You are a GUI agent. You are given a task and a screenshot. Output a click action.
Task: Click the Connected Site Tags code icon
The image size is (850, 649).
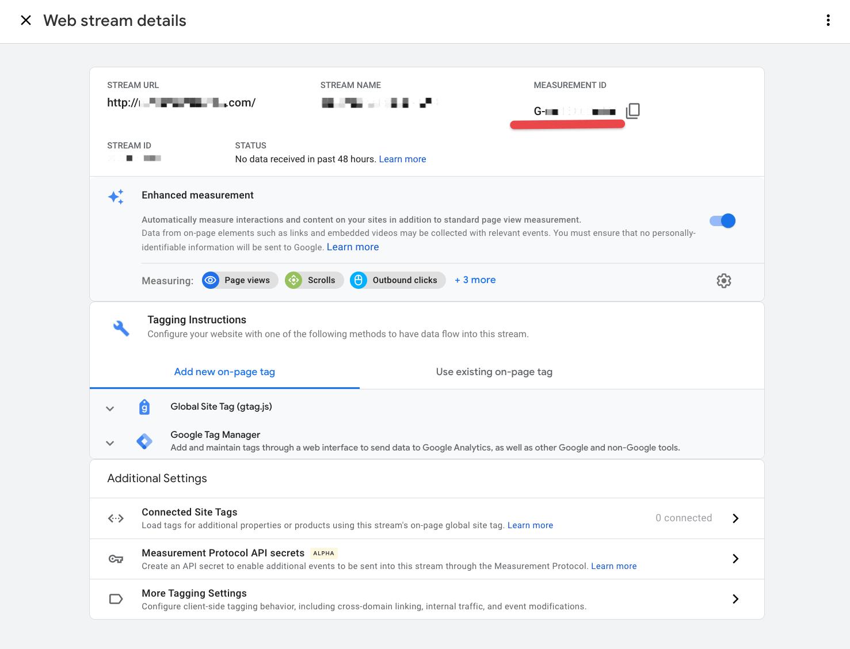tap(116, 518)
